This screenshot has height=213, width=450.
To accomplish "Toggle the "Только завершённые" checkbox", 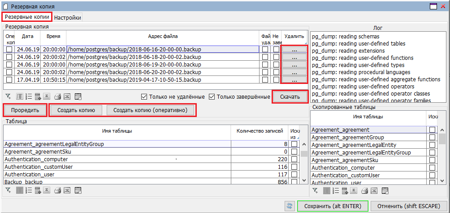I will [x=212, y=96].
